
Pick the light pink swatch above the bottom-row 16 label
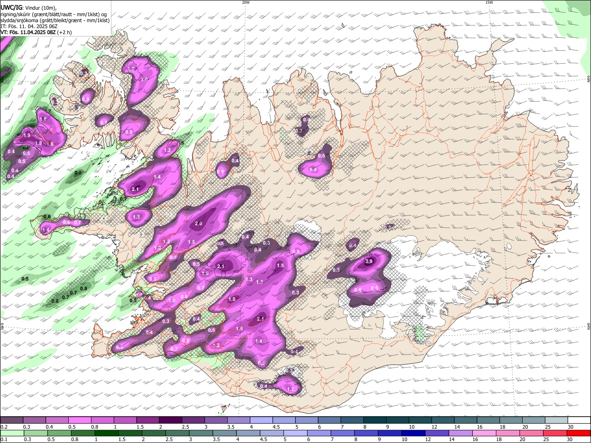click(485, 433)
